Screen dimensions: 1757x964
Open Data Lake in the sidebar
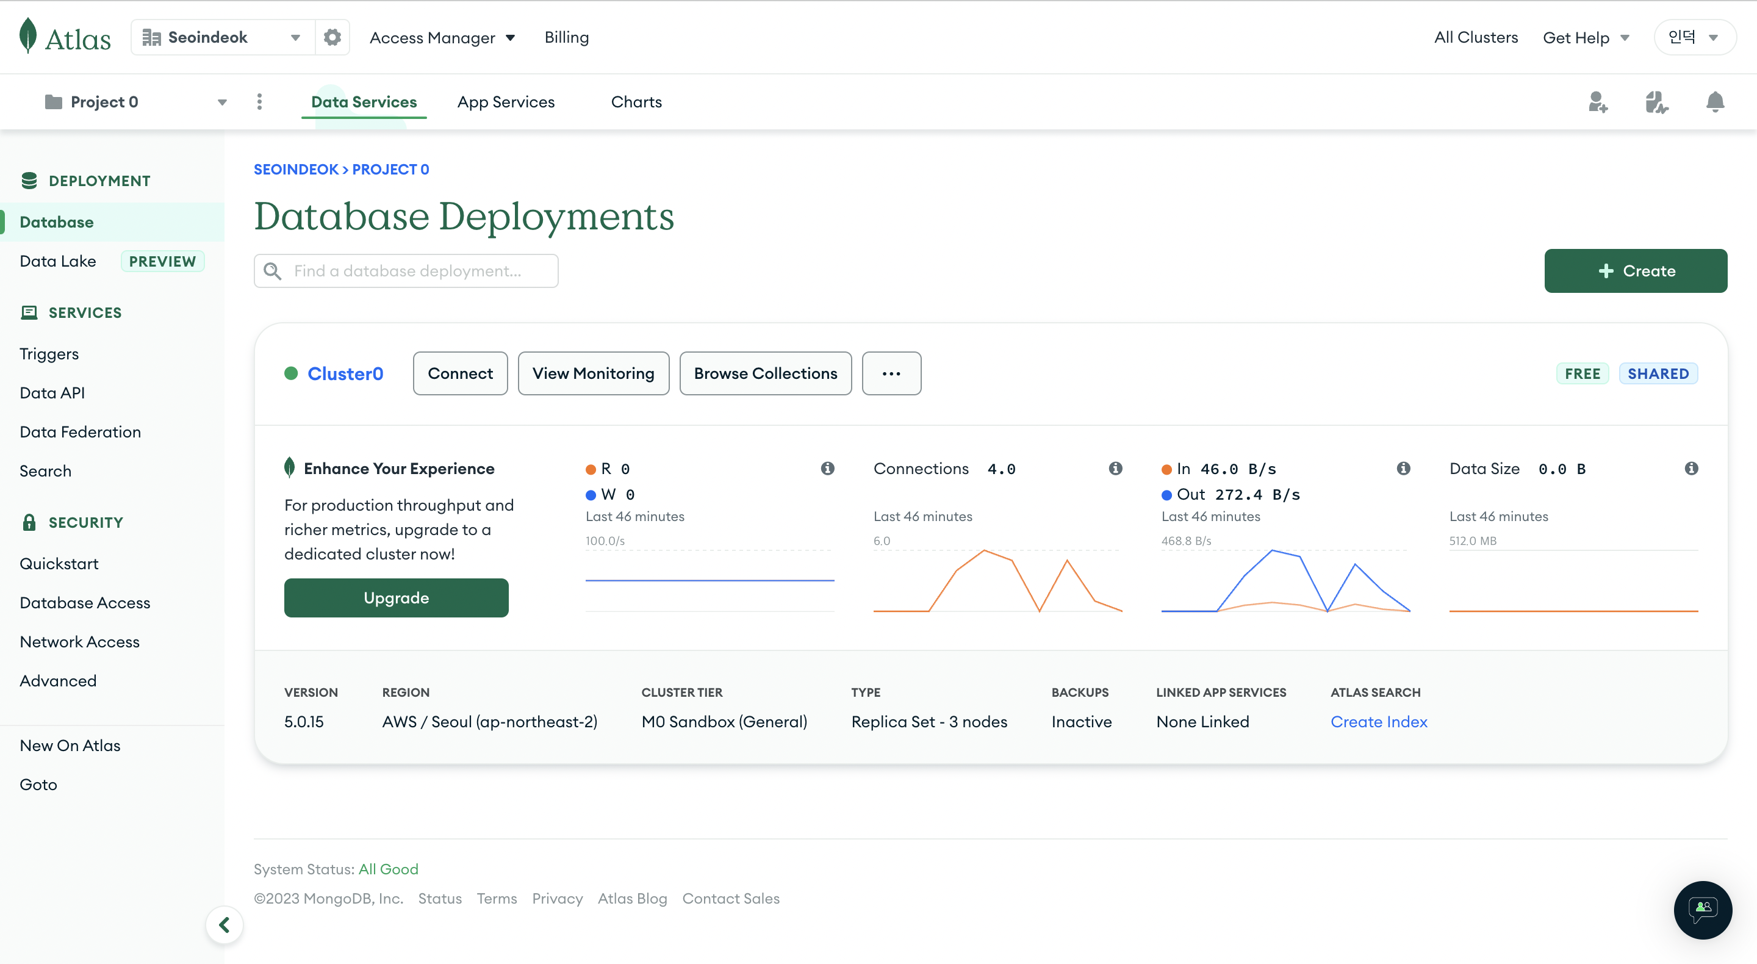58,261
